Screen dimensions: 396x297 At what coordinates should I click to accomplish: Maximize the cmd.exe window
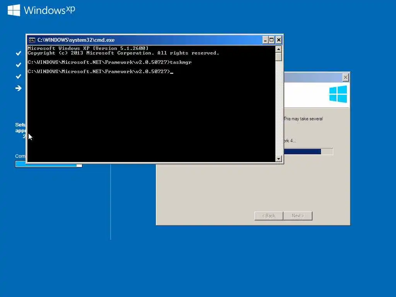[x=271, y=40]
